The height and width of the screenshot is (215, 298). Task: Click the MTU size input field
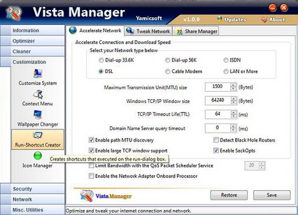(x=218, y=87)
